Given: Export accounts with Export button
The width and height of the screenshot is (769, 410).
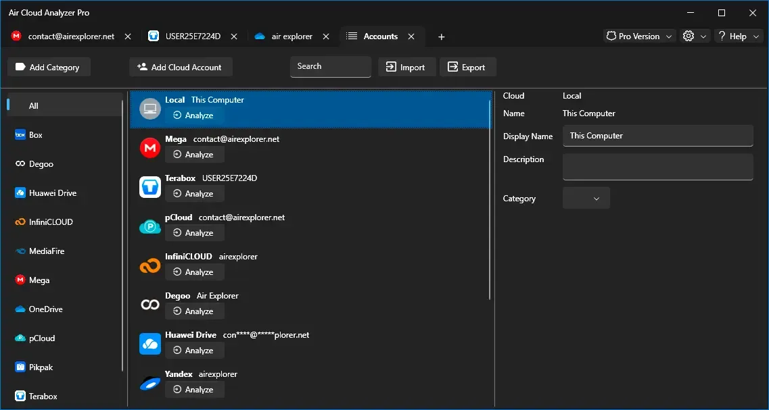Looking at the screenshot, I should point(468,67).
